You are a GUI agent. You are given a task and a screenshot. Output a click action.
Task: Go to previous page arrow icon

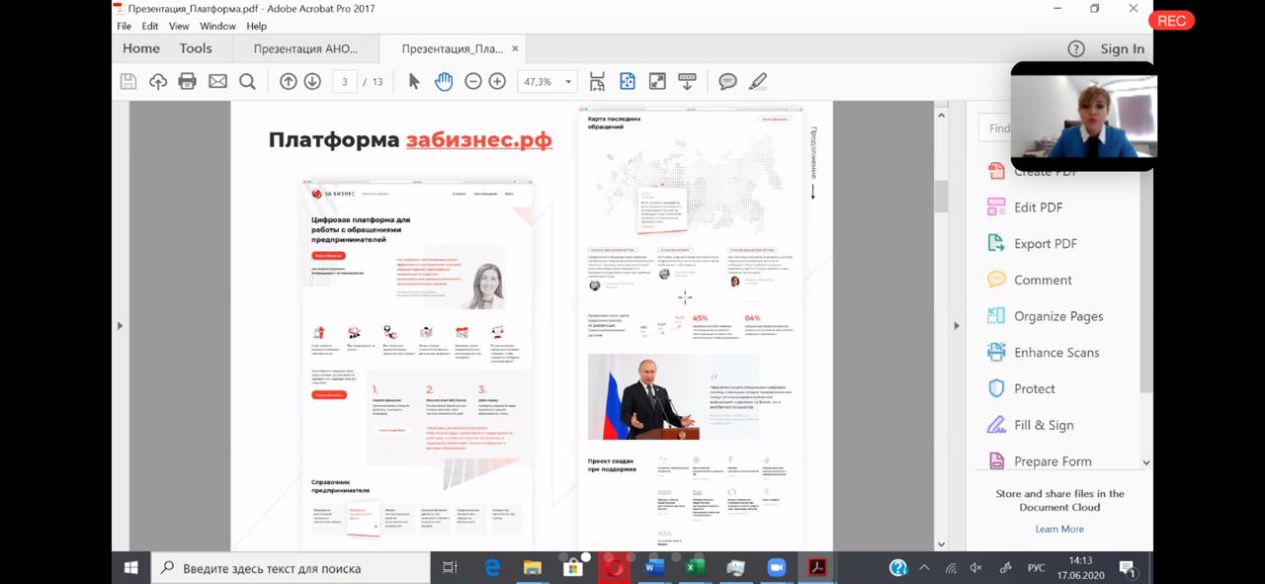point(289,82)
